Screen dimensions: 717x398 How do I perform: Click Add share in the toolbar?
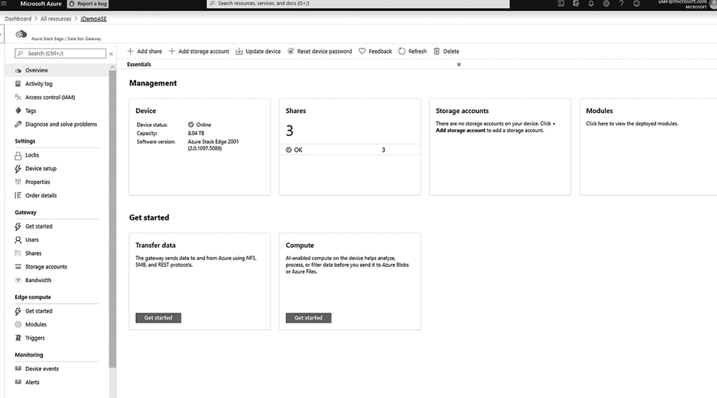click(x=145, y=51)
